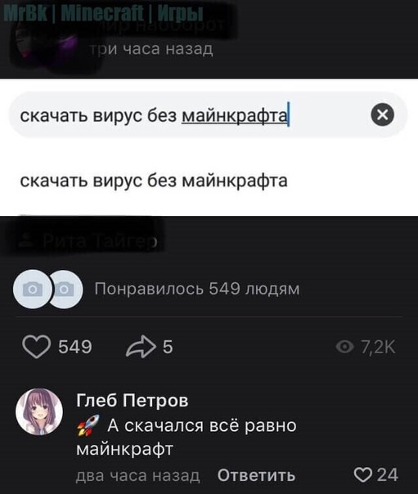Like the post with heart icon
The image size is (418, 494).
point(37,346)
